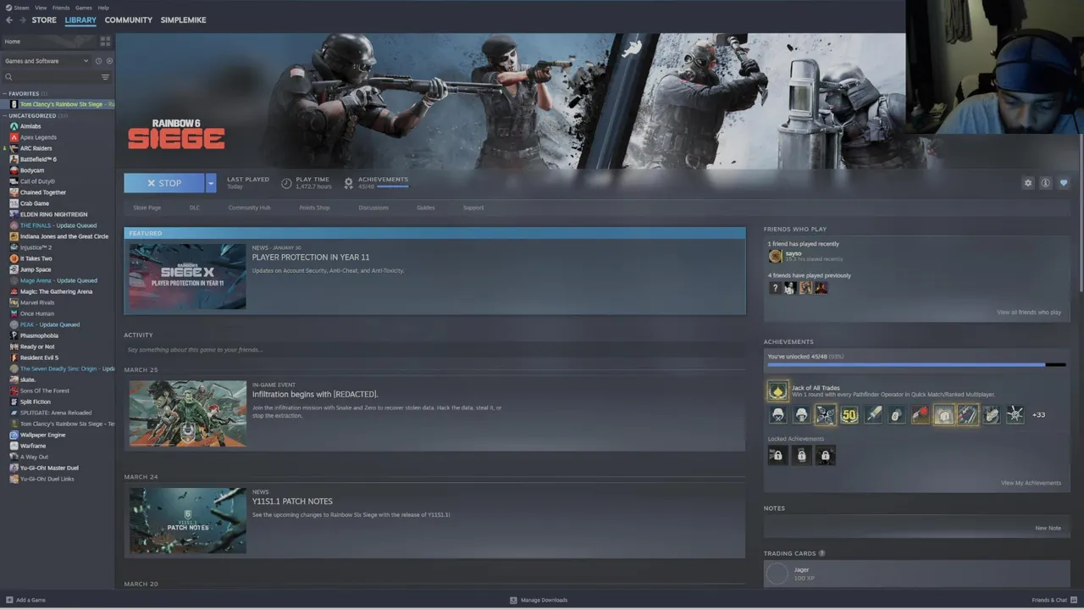Screen dimensions: 1084x610
Task: Open Guides link
Action: 425,208
